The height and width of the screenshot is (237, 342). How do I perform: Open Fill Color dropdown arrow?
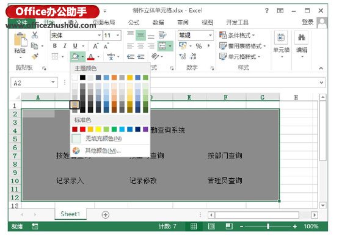click(82, 56)
